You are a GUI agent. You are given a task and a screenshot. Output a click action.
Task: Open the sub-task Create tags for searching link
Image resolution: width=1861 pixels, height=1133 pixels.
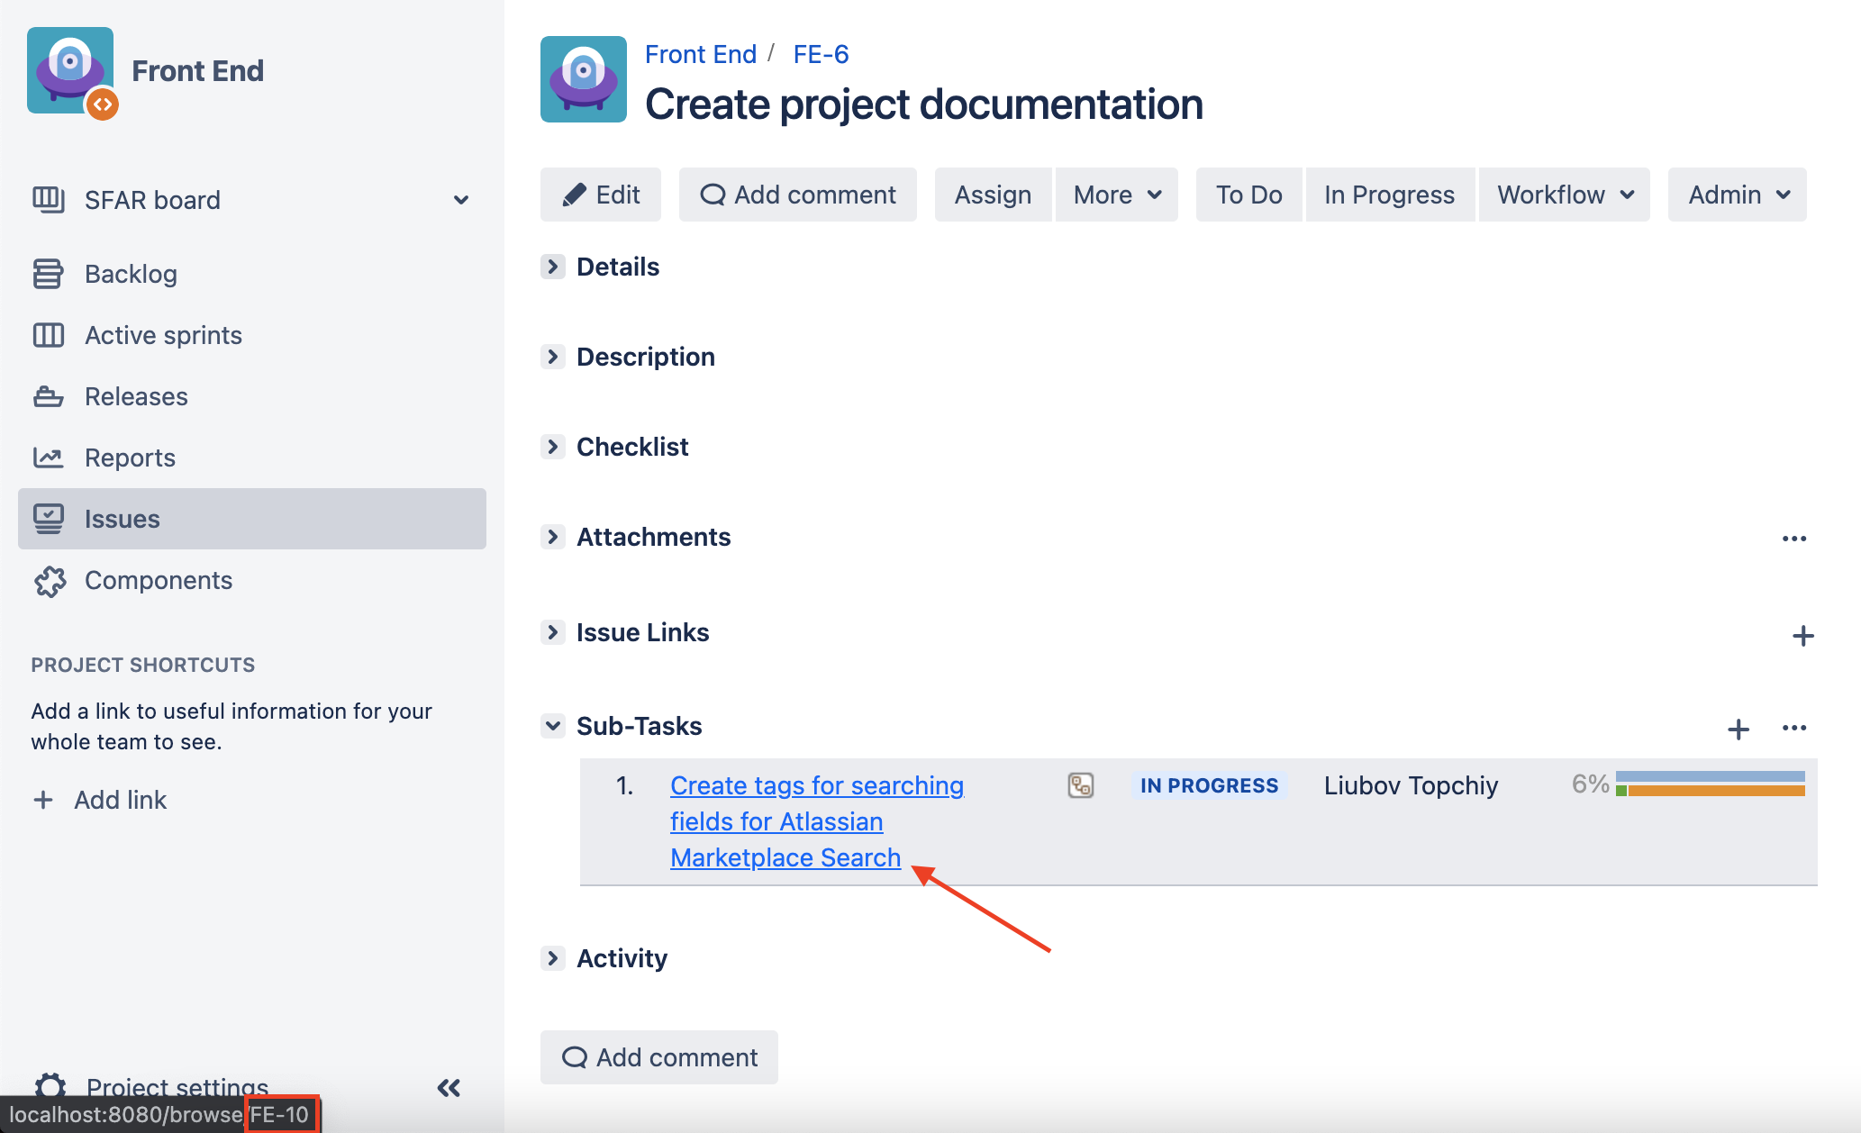816,785
